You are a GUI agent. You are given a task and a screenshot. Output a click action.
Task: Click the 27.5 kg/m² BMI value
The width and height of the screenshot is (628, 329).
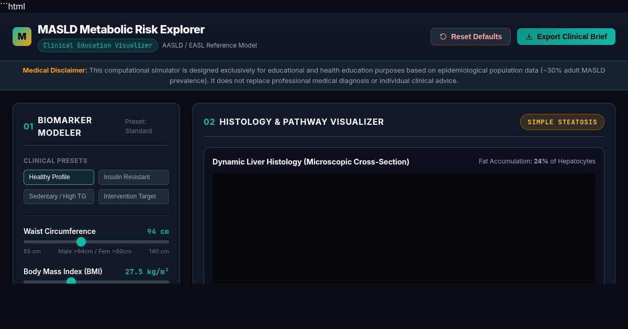pyautogui.click(x=147, y=272)
